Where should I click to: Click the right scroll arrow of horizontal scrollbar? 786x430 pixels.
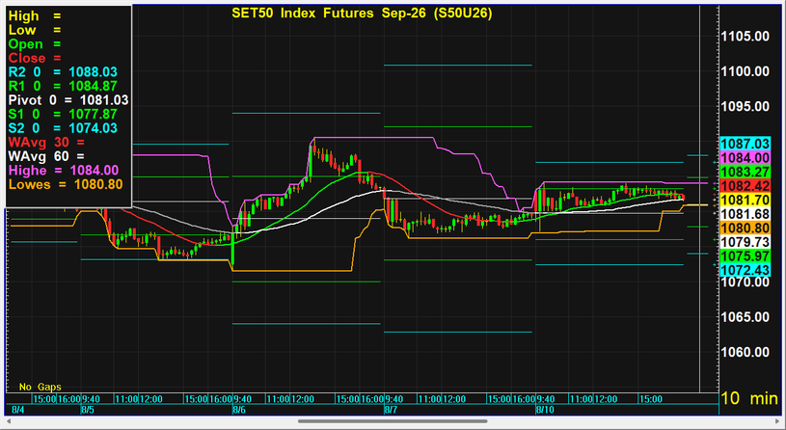click(x=777, y=421)
